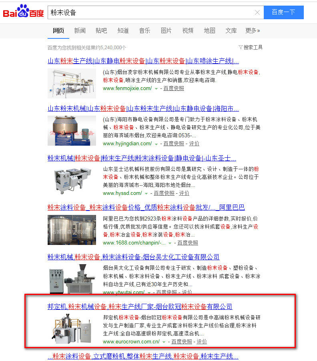This screenshot has height=361, width=317.
Task: Click 评价 for the eurocrown.com.cn result
Action: 202,342
